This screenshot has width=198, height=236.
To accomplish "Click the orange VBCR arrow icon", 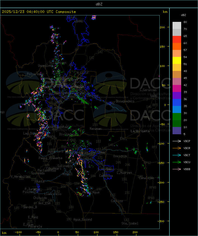I will [177, 148].
